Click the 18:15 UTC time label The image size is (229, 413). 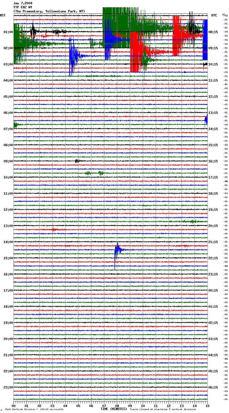coord(213,194)
